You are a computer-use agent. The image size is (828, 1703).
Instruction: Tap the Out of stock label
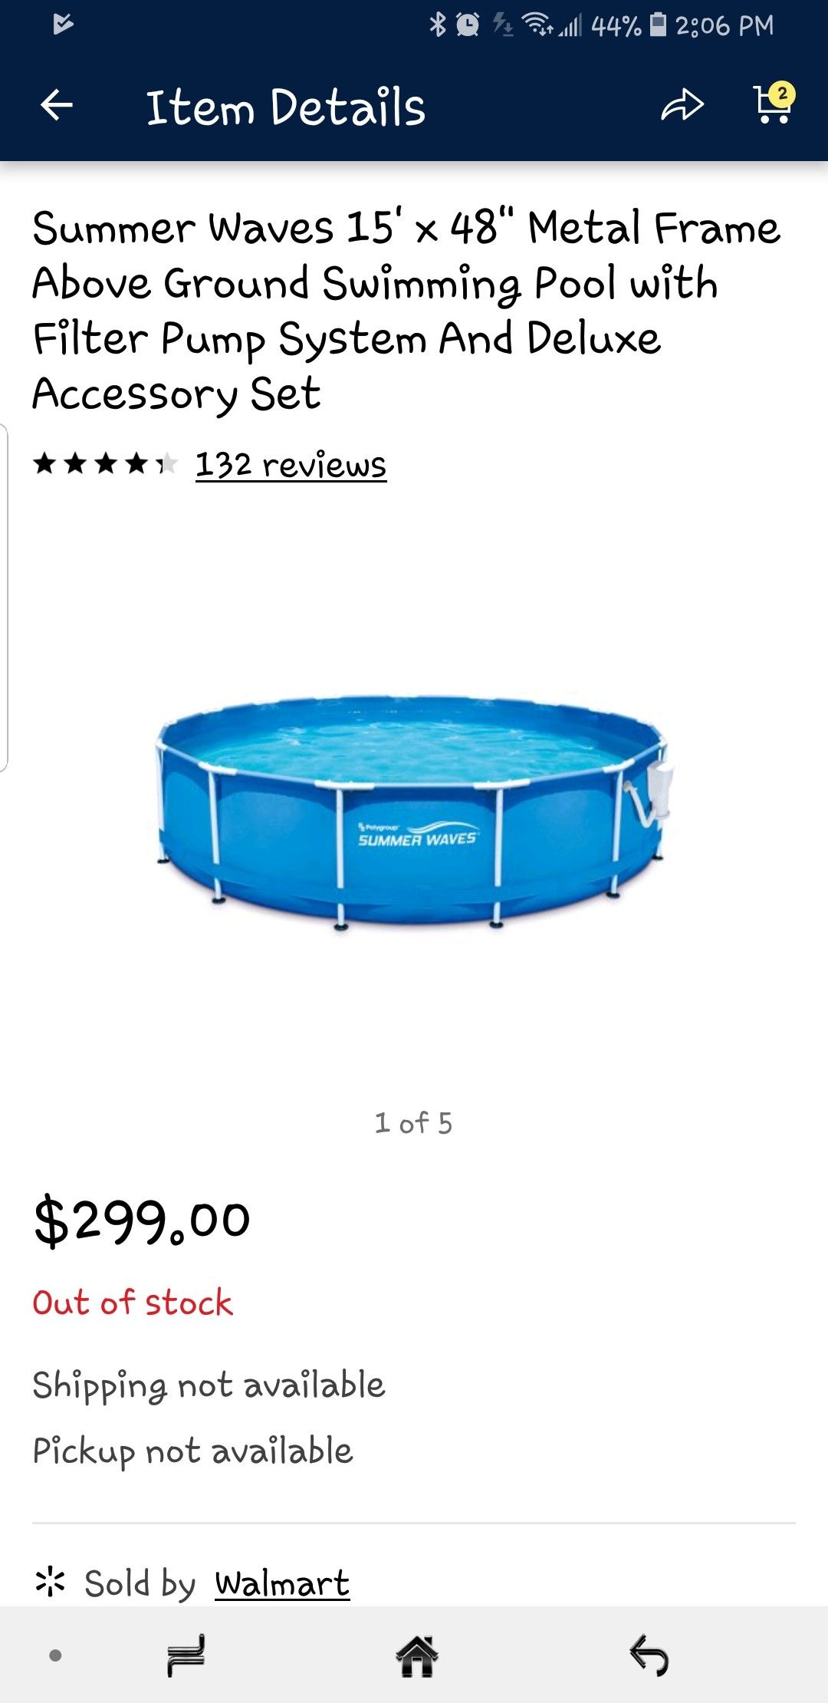(133, 1303)
